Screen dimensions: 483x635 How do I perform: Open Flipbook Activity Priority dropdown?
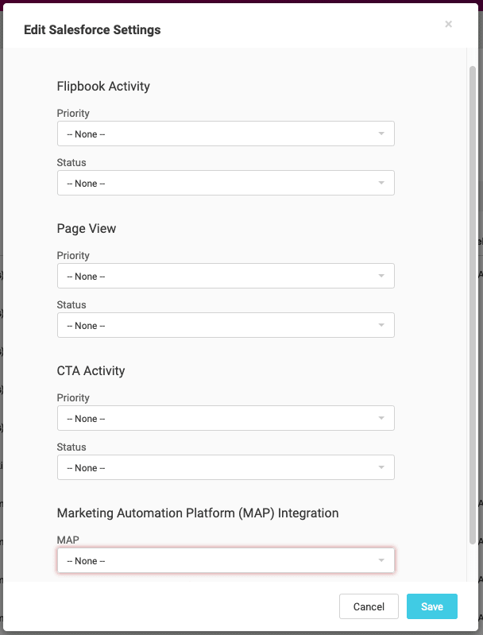pyautogui.click(x=226, y=134)
